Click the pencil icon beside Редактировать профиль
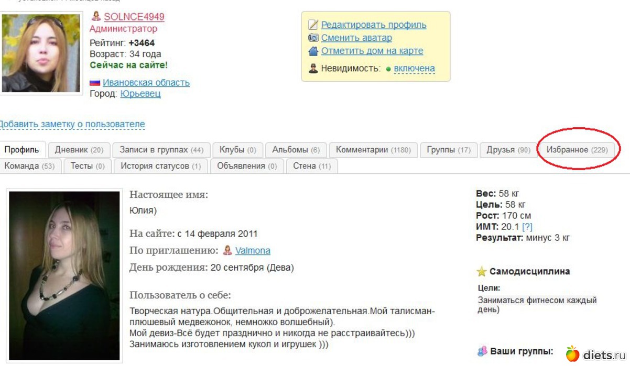The image size is (630, 366). [313, 25]
